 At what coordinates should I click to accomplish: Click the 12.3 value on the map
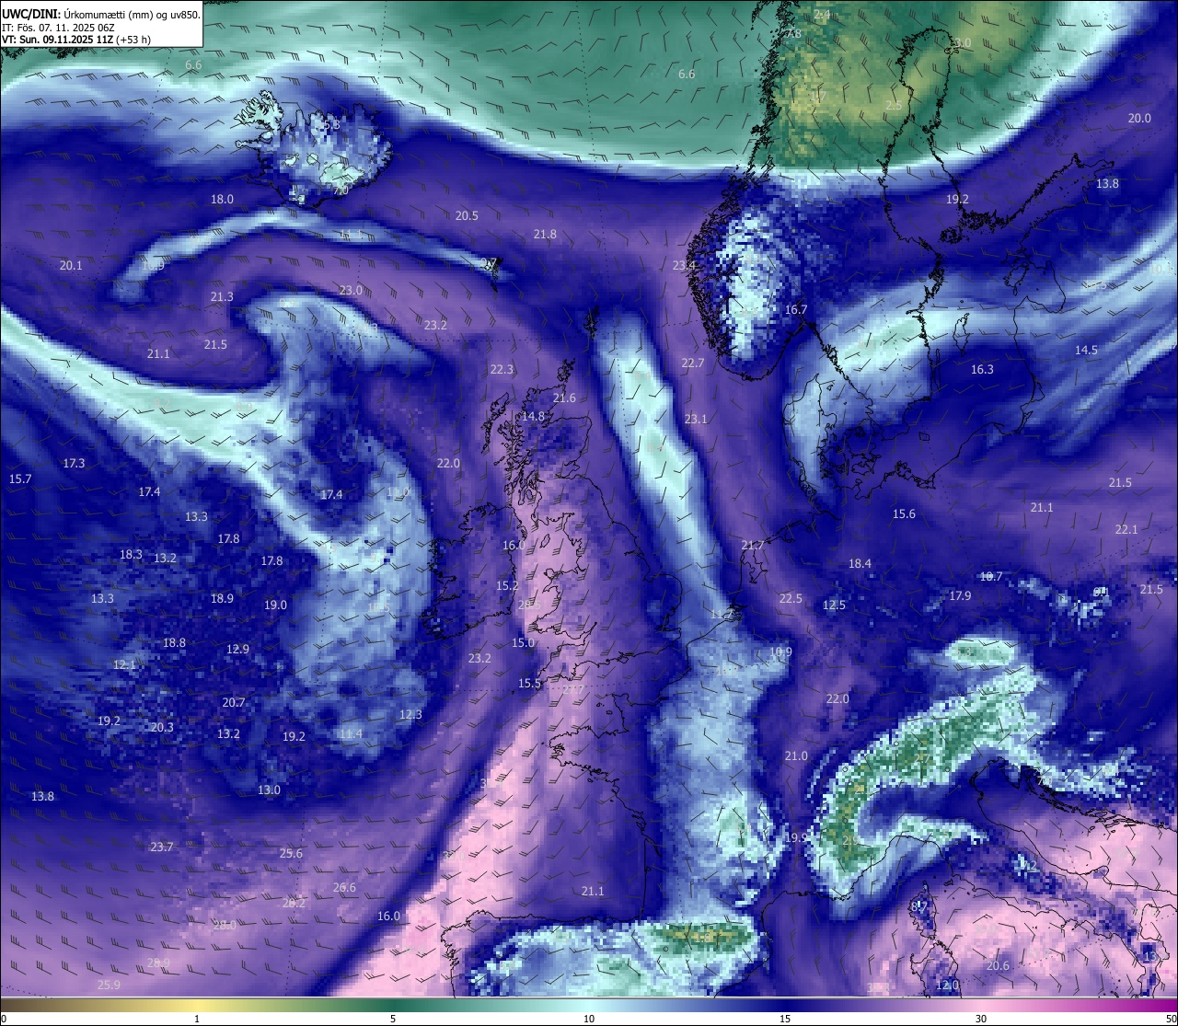pyautogui.click(x=410, y=714)
